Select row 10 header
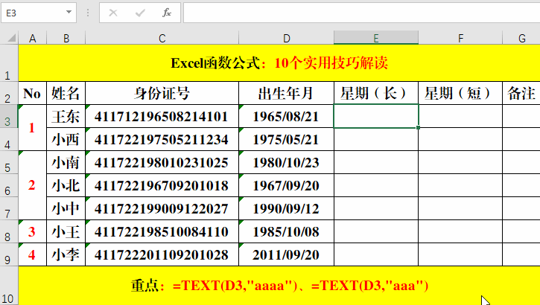The height and width of the screenshot is (305, 540). click(9, 286)
